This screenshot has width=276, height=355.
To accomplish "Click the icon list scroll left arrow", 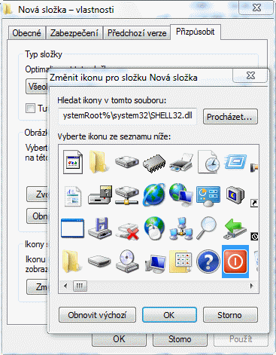I will 65,286.
